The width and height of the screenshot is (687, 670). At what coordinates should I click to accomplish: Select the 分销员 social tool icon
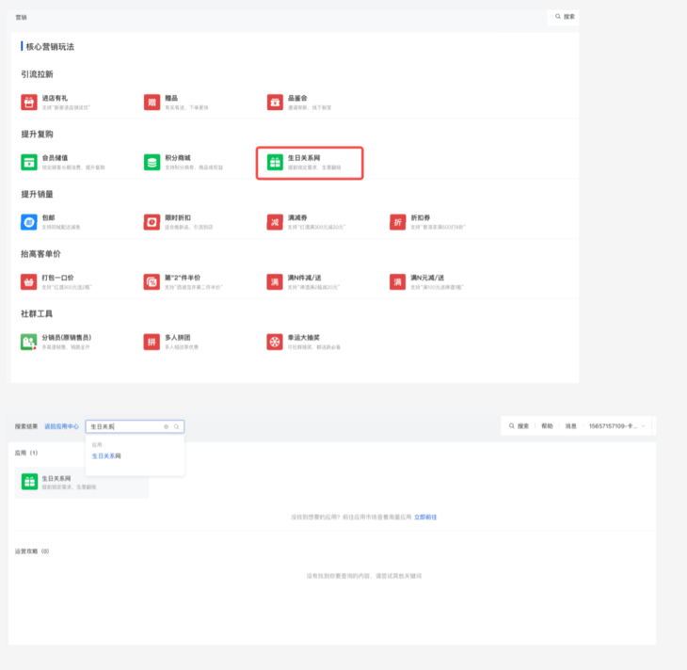tap(28, 342)
